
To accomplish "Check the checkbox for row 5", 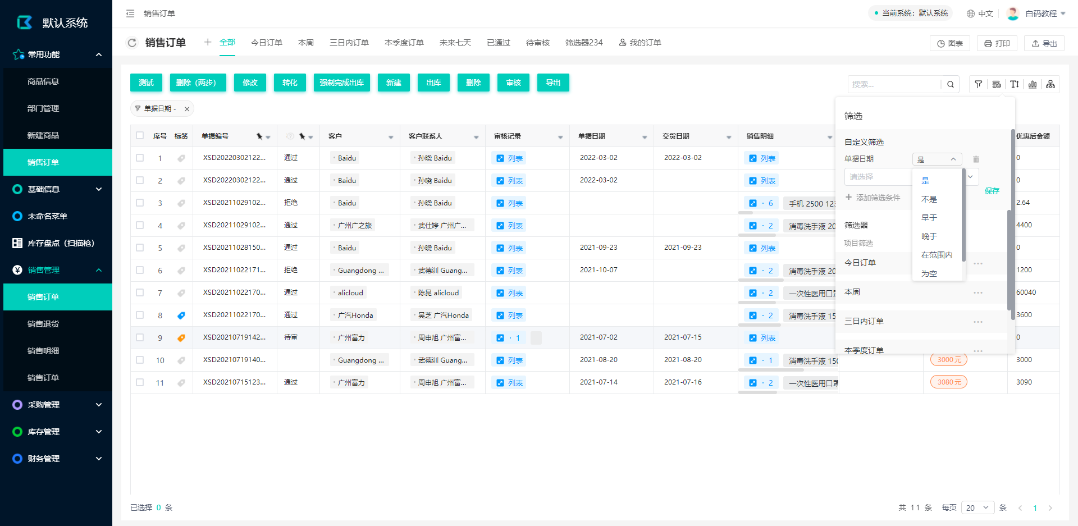I will click(140, 248).
